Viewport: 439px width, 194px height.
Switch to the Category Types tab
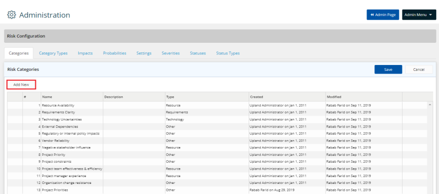pyautogui.click(x=53, y=53)
